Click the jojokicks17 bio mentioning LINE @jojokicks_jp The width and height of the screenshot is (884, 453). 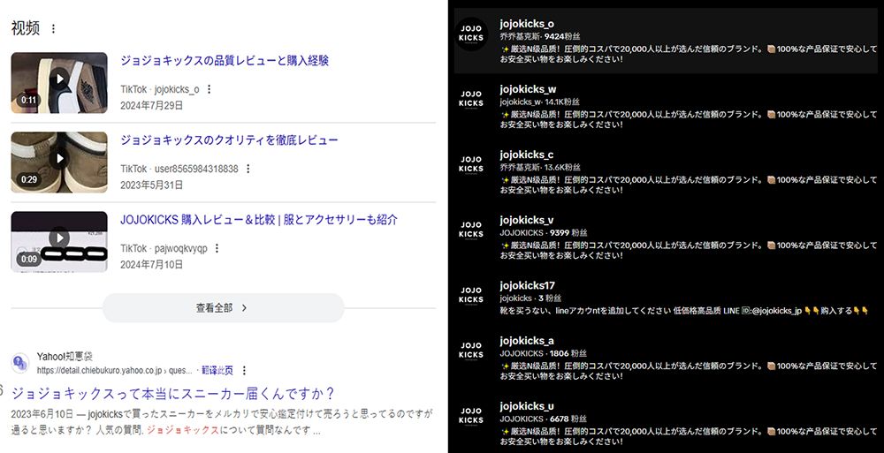pos(684,311)
